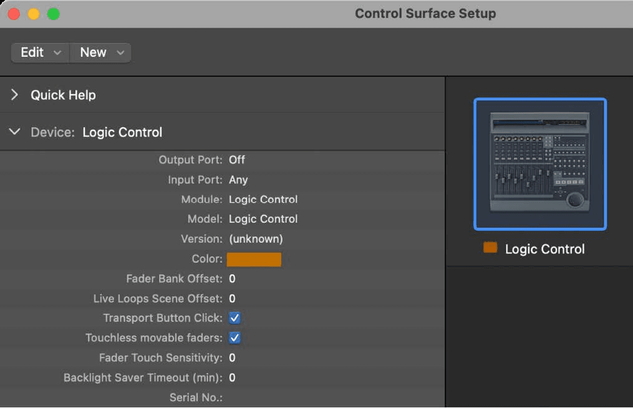Click the Control Surface Setup title
Screen dimensions: 633x408
425,14
